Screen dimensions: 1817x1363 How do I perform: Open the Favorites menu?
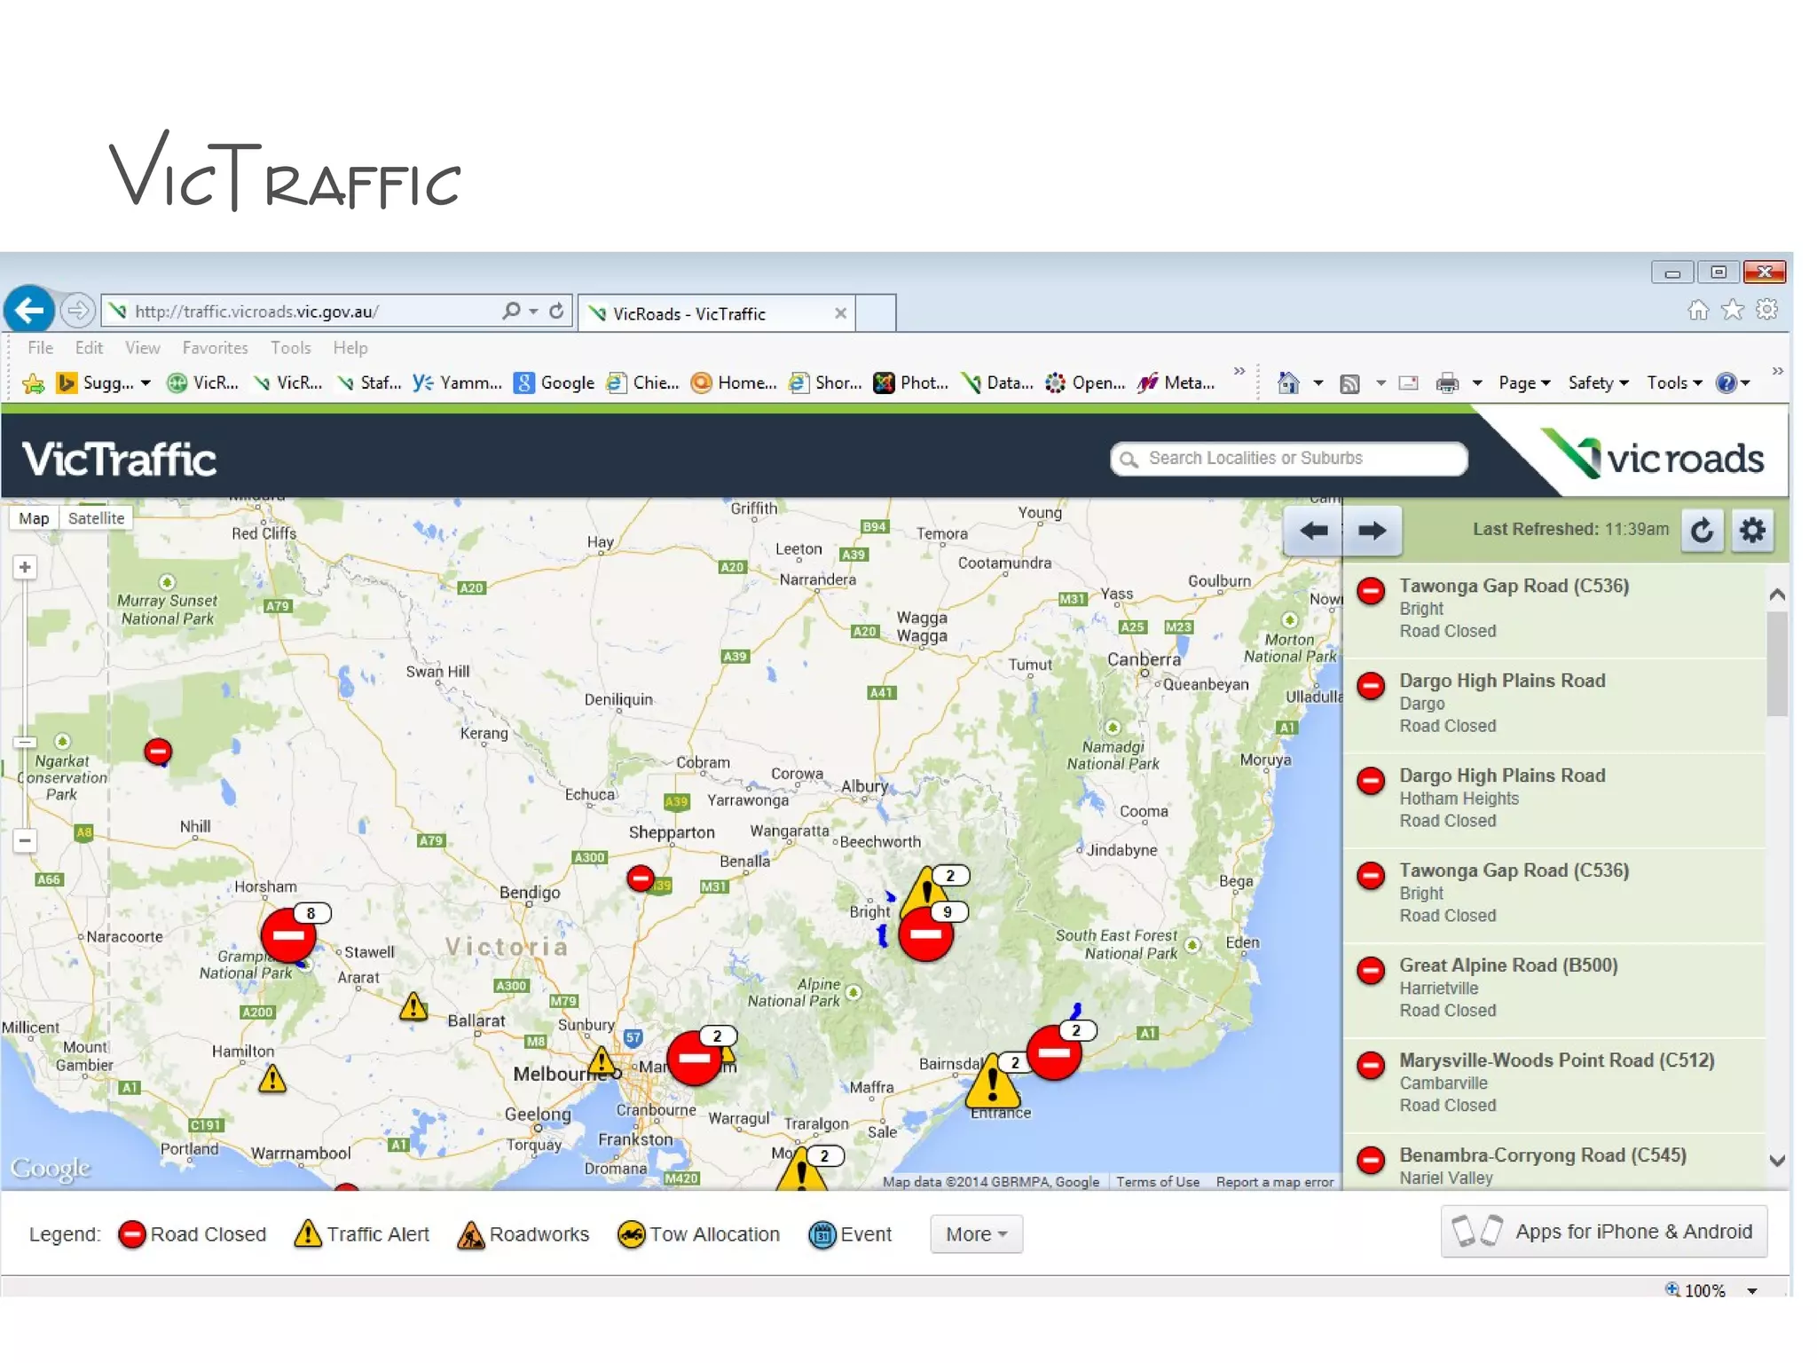(215, 348)
